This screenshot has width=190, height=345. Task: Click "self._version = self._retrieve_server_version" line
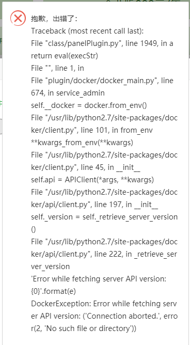pyautogui.click(x=104, y=217)
